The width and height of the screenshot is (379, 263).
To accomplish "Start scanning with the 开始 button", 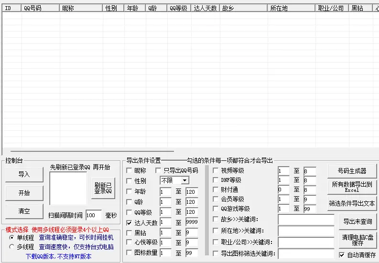I will (24, 193).
